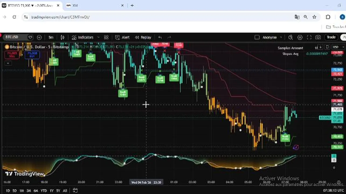Click the Slopes Avg value -0.0000097497
The height and width of the screenshot is (194, 346).
coord(317,54)
